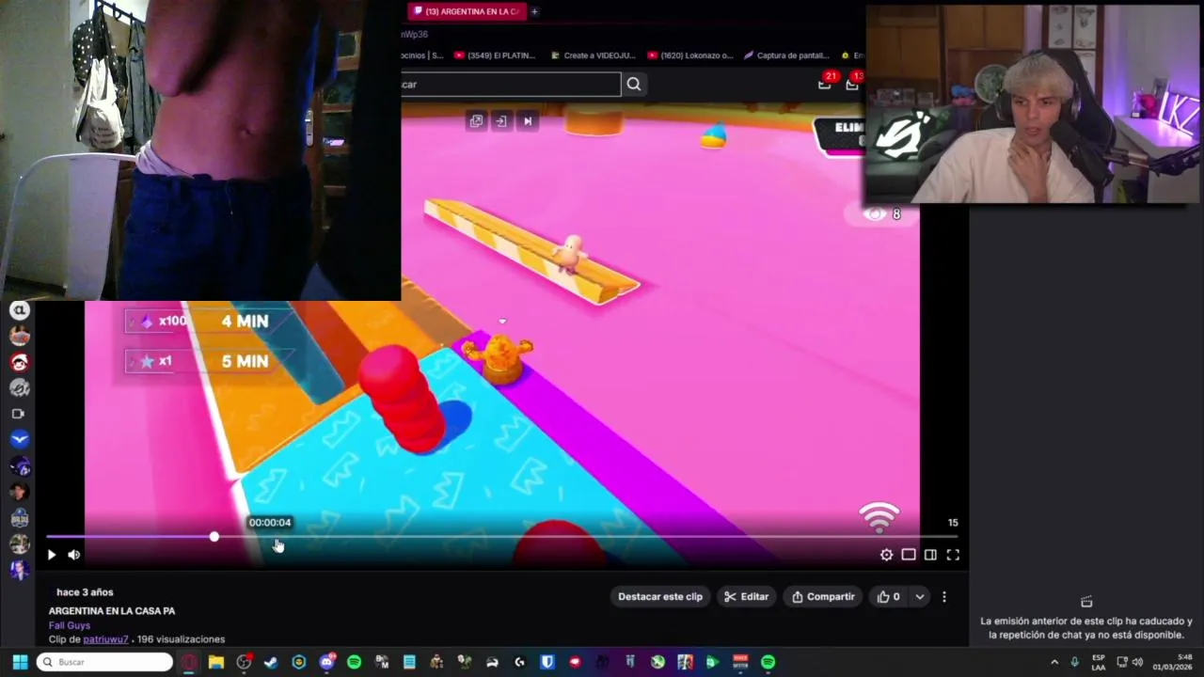
Task: Click the streamer facecam thumbnail
Action: tap(1033, 104)
